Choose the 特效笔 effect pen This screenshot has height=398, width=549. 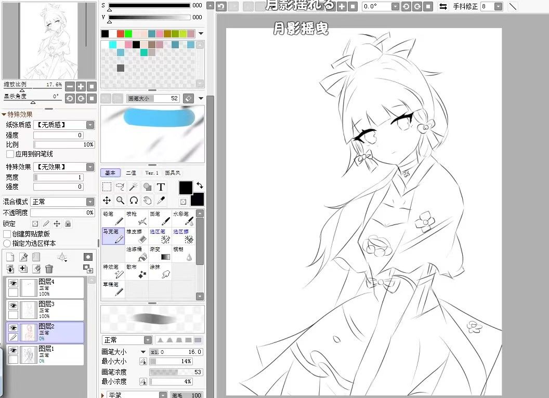tap(113, 271)
